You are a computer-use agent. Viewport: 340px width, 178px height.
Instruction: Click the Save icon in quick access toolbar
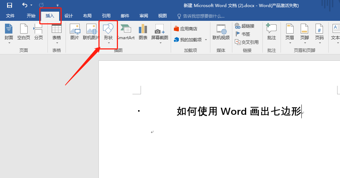[x=10, y=5]
